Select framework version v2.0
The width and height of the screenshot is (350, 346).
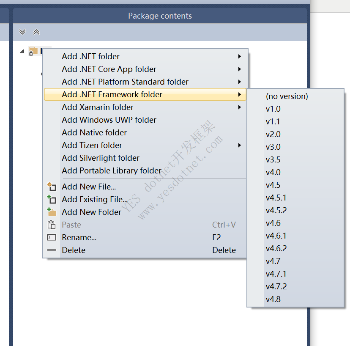click(295, 134)
